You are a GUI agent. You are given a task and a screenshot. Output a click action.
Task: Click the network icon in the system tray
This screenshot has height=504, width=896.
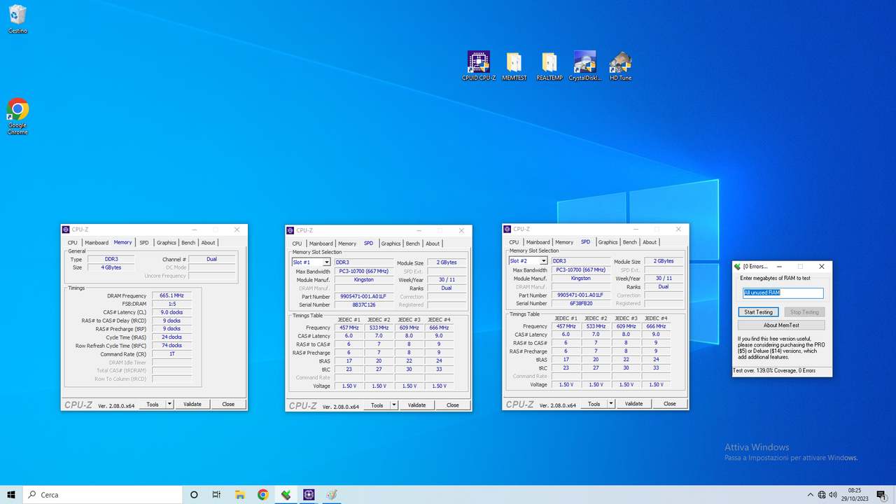pyautogui.click(x=822, y=495)
